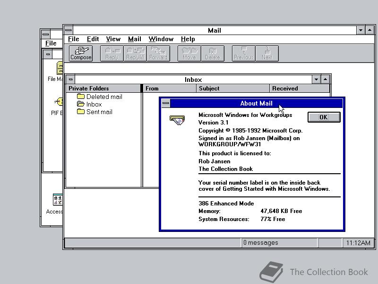Click the Private Folders header

[103, 89]
